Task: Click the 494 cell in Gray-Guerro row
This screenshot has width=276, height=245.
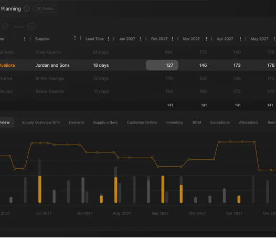Action: click(168, 52)
